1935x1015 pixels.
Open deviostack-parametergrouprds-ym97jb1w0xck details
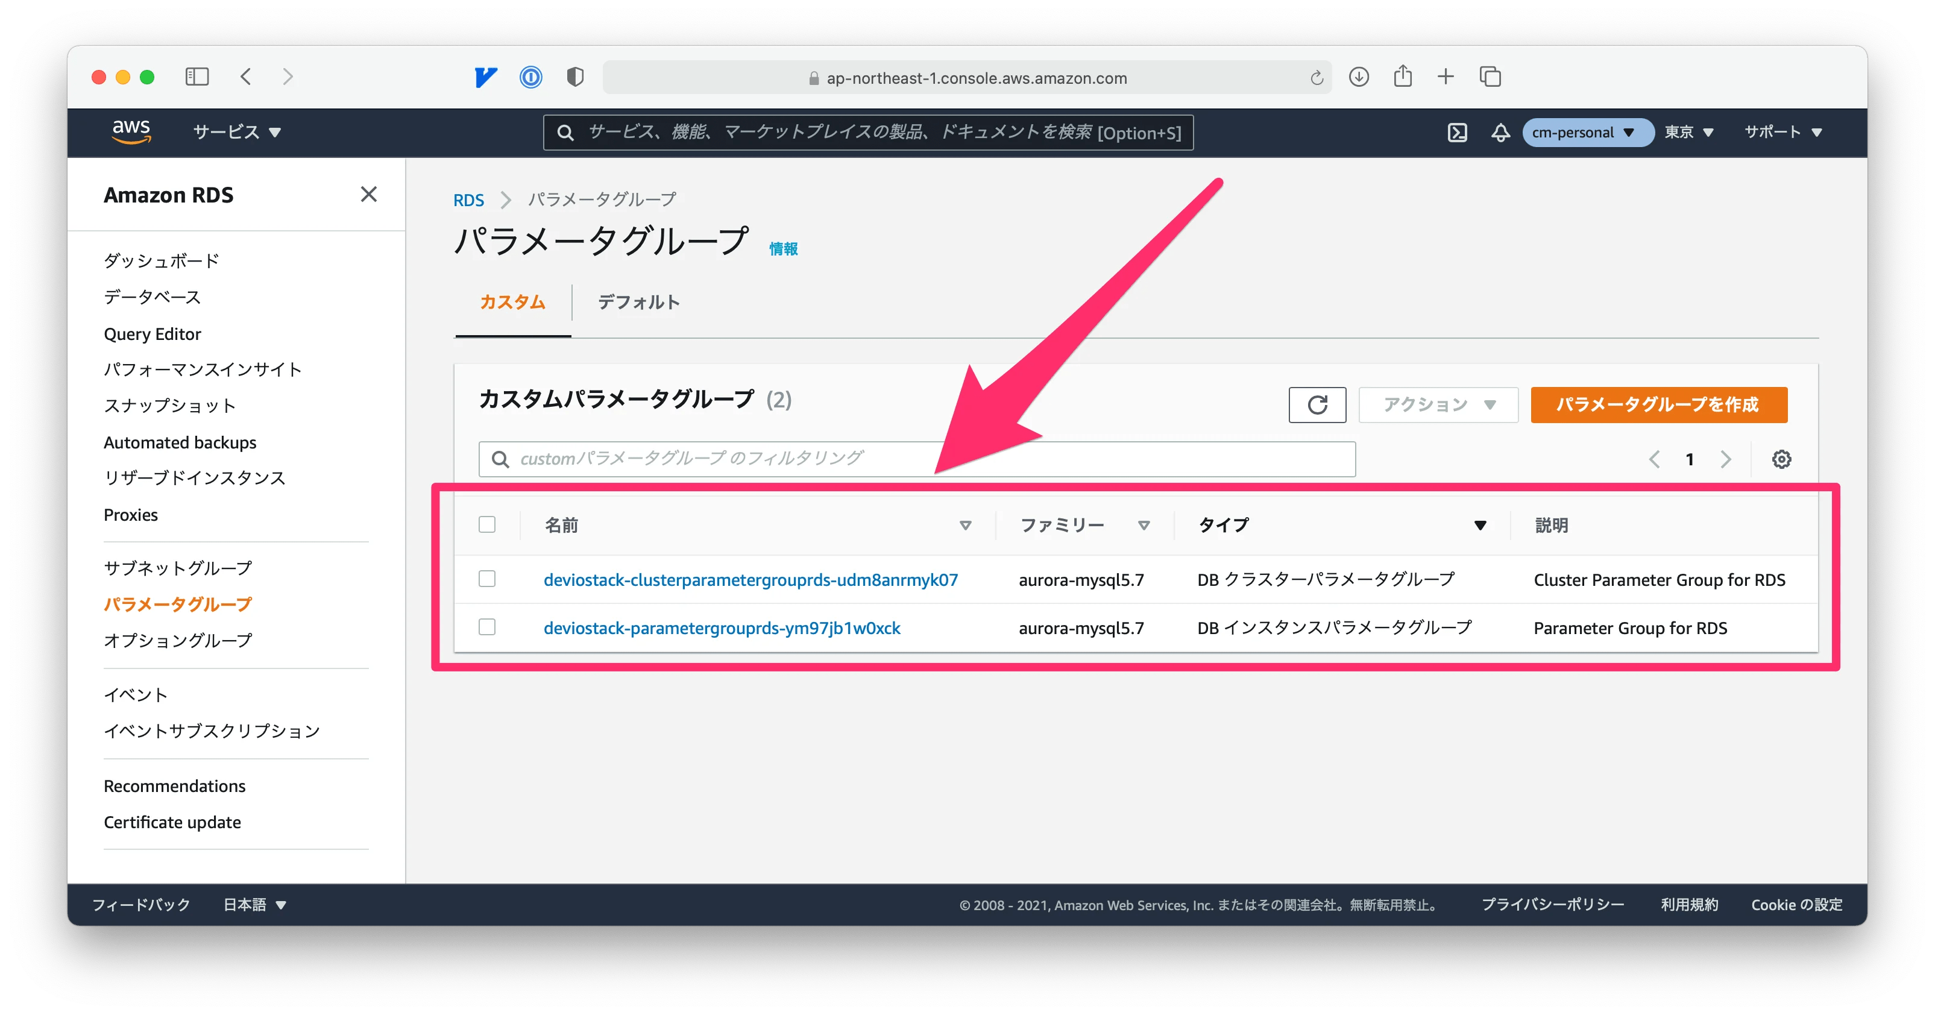(x=722, y=628)
